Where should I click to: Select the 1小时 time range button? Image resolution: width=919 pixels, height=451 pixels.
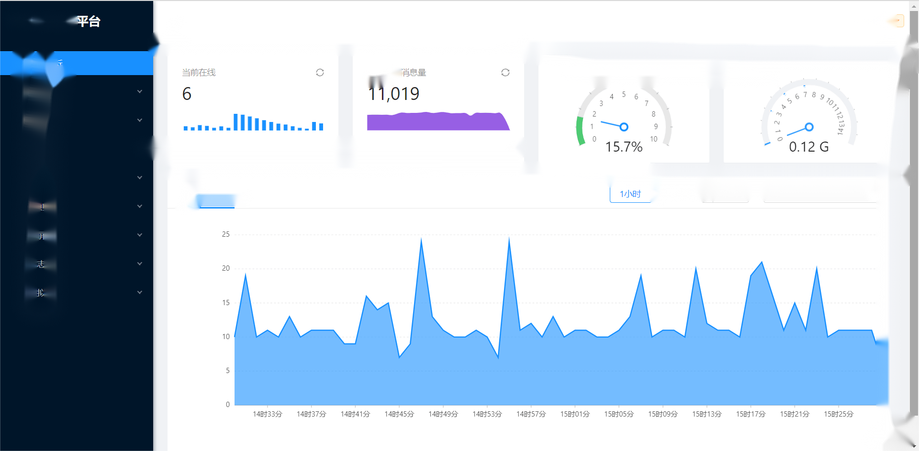630,194
